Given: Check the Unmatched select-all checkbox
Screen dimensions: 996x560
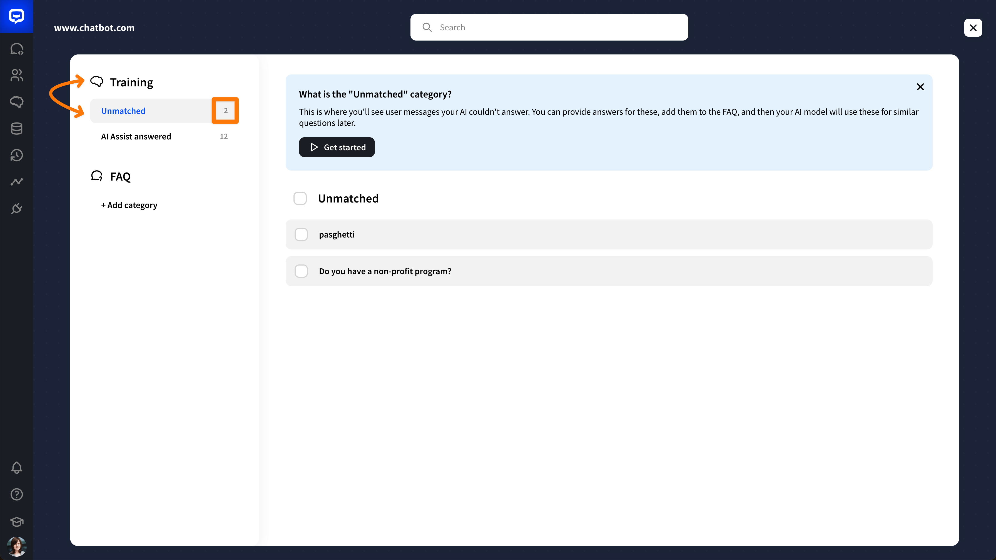Looking at the screenshot, I should click(300, 198).
